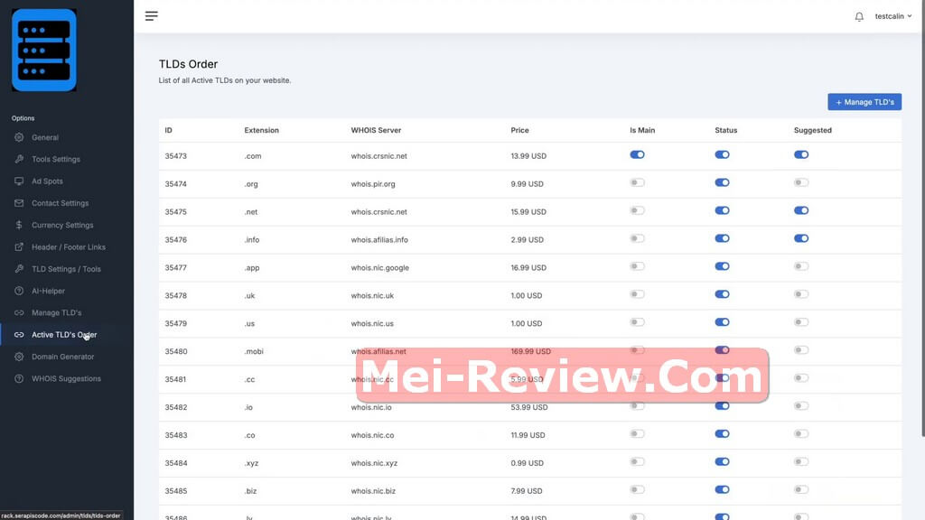Click whois.afilias.info cell
This screenshot has height=520, width=925.
pyautogui.click(x=379, y=240)
